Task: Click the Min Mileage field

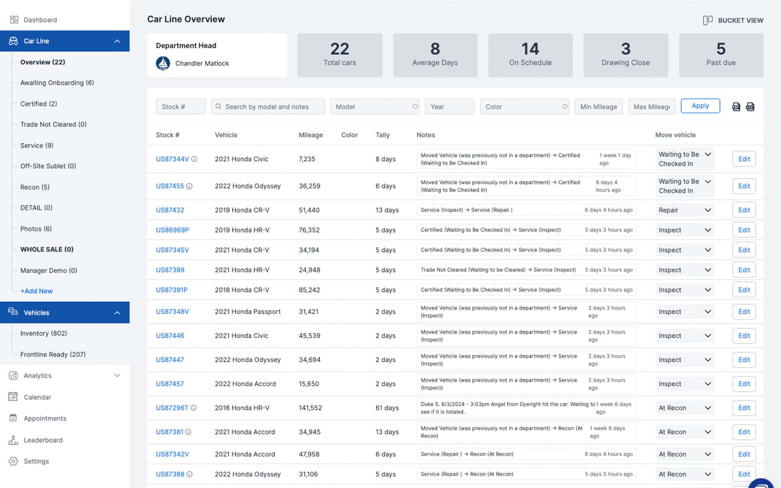Action: coord(599,107)
